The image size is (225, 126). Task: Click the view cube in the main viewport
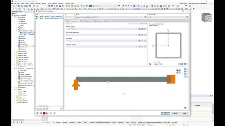point(206,17)
